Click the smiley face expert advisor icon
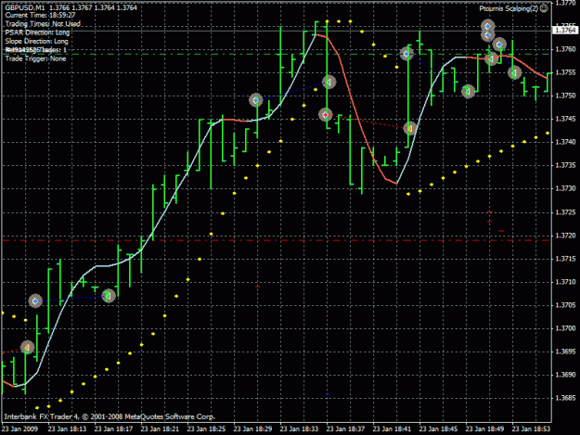Image resolution: width=580 pixels, height=435 pixels. [x=544, y=8]
